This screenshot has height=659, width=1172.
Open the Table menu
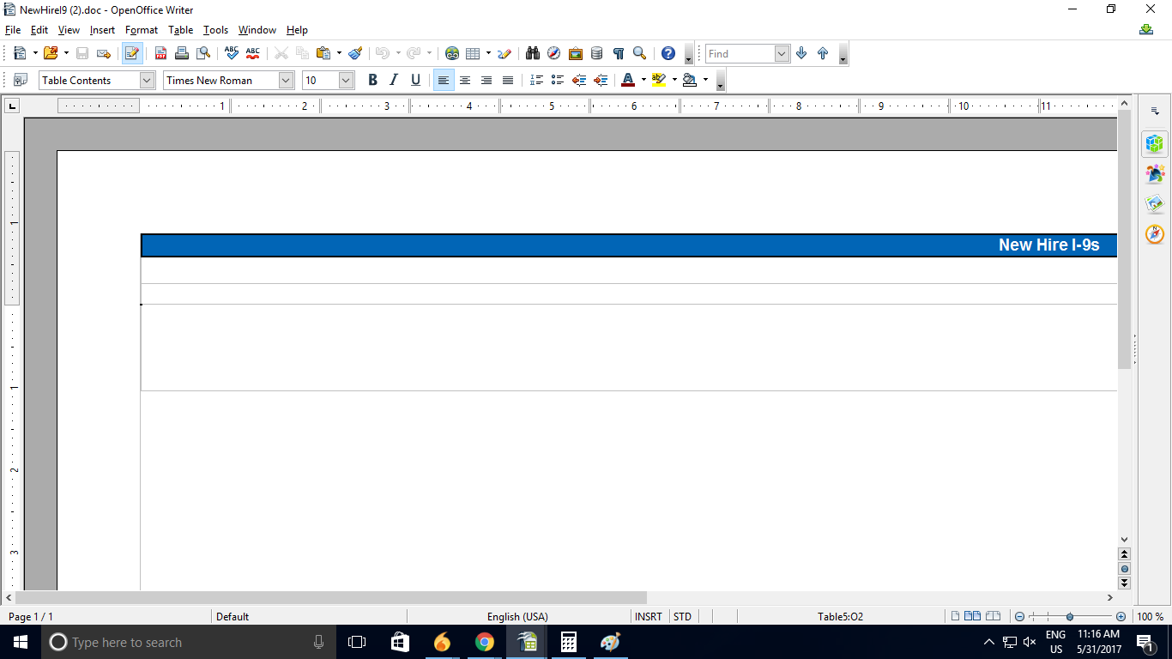pyautogui.click(x=180, y=30)
